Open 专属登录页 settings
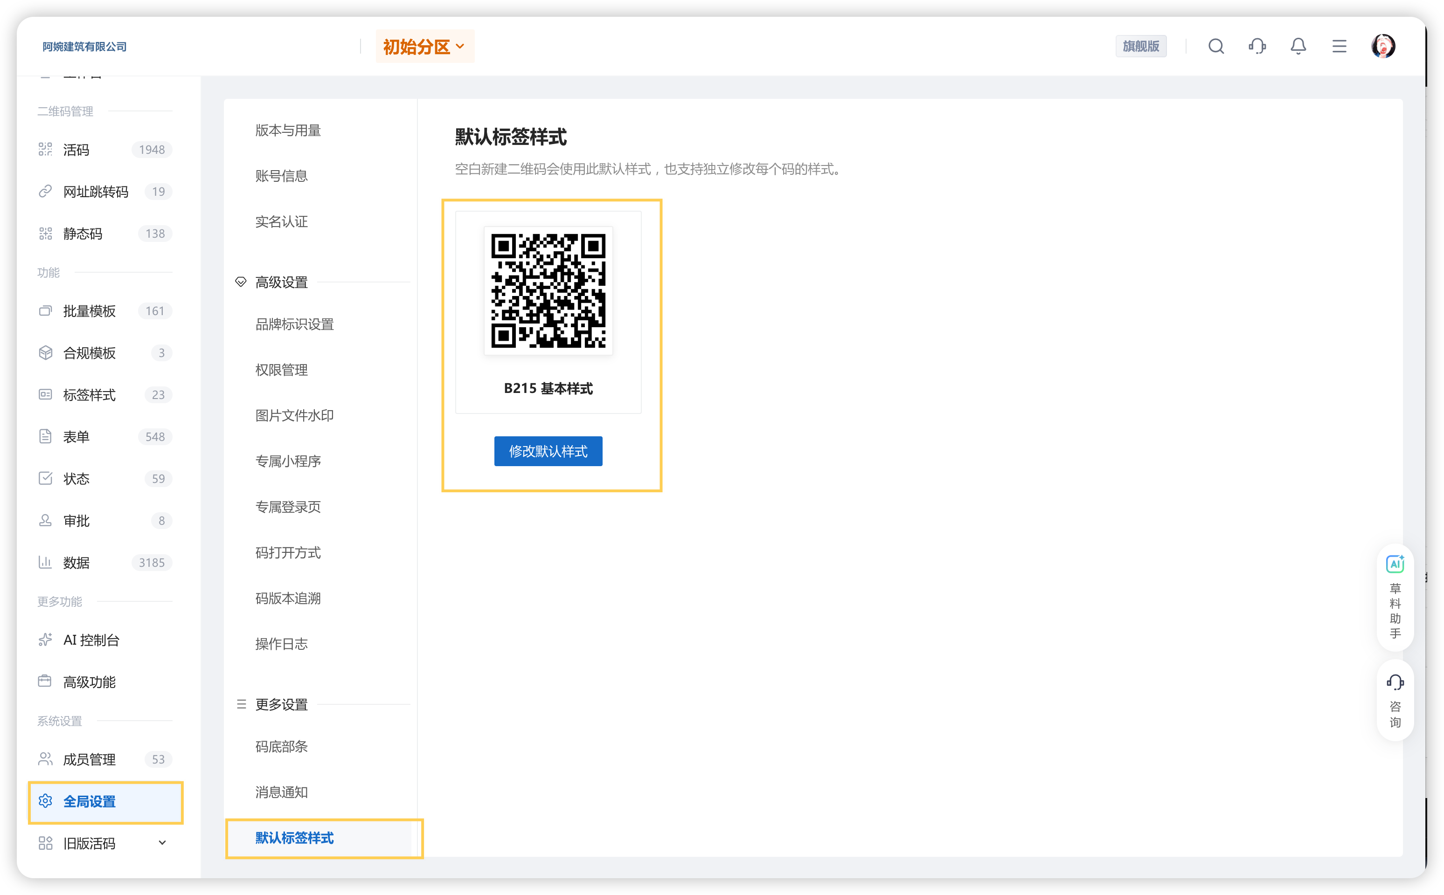The width and height of the screenshot is (1444, 895). tap(288, 507)
